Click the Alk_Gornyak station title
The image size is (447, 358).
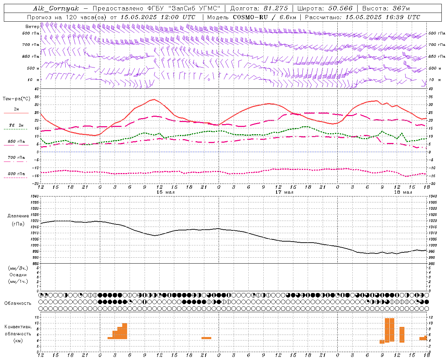tap(56, 8)
